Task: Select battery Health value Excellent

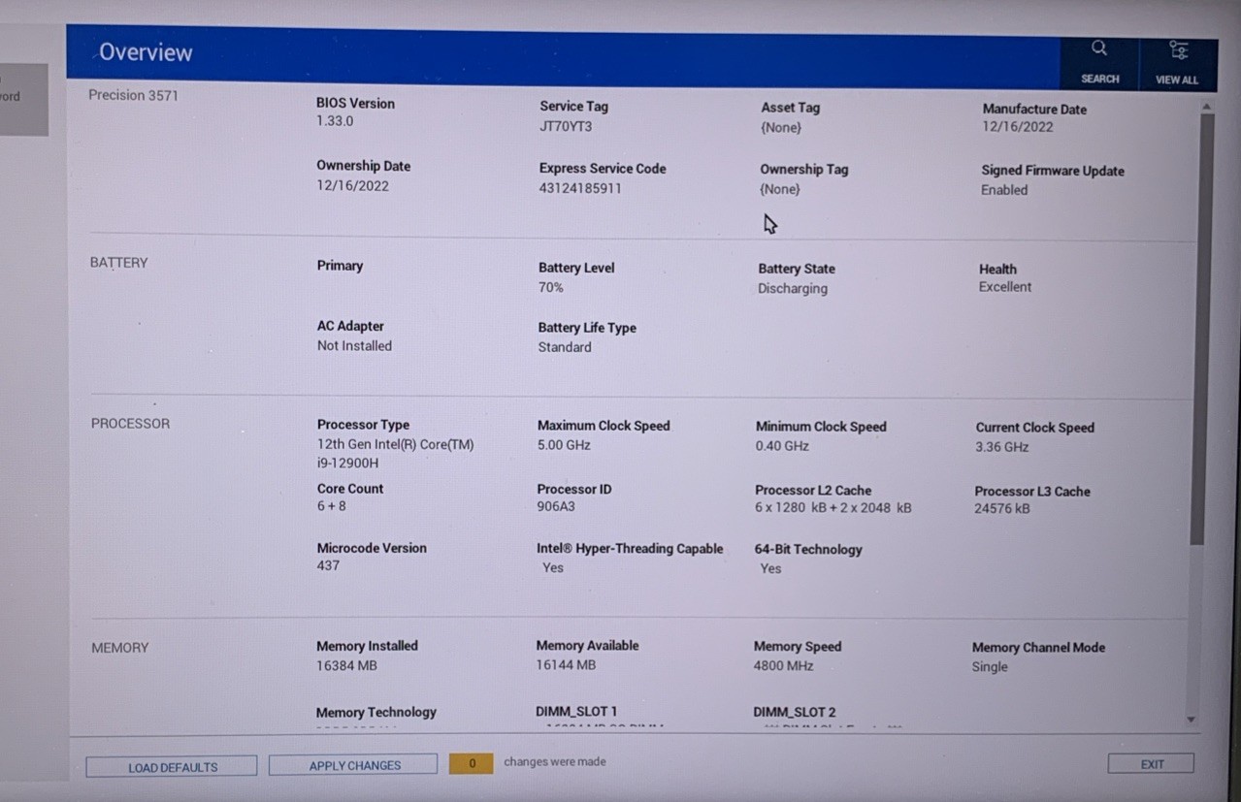Action: [1005, 287]
